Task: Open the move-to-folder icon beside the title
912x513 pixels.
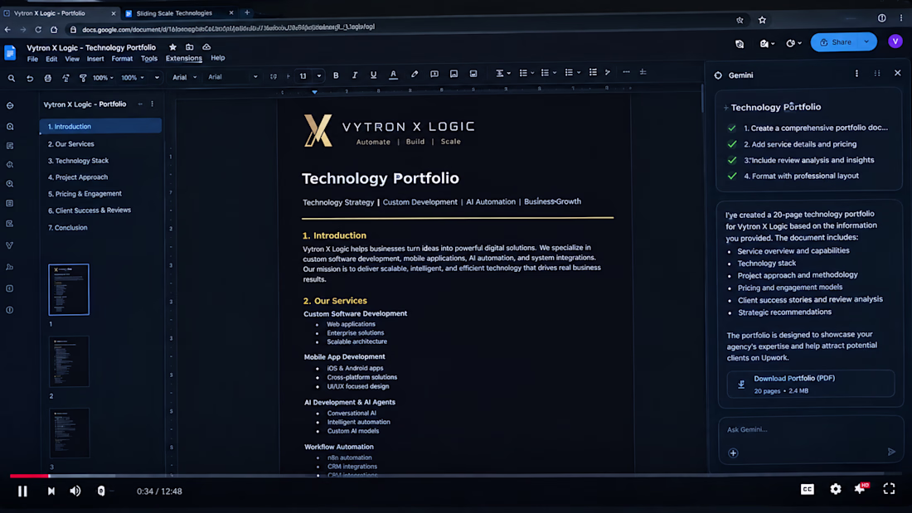Action: tap(190, 47)
